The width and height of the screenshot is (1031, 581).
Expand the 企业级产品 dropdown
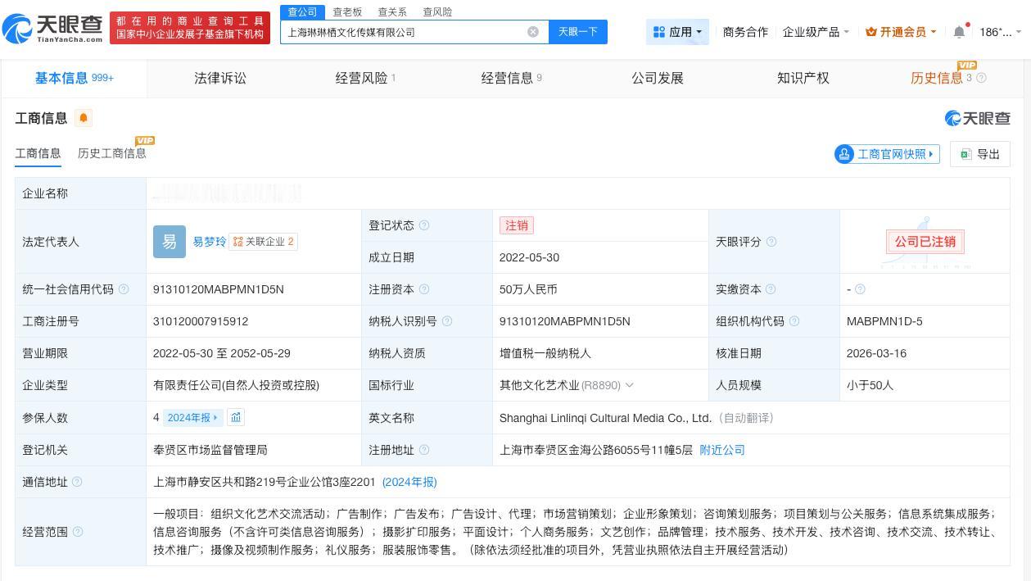point(811,32)
